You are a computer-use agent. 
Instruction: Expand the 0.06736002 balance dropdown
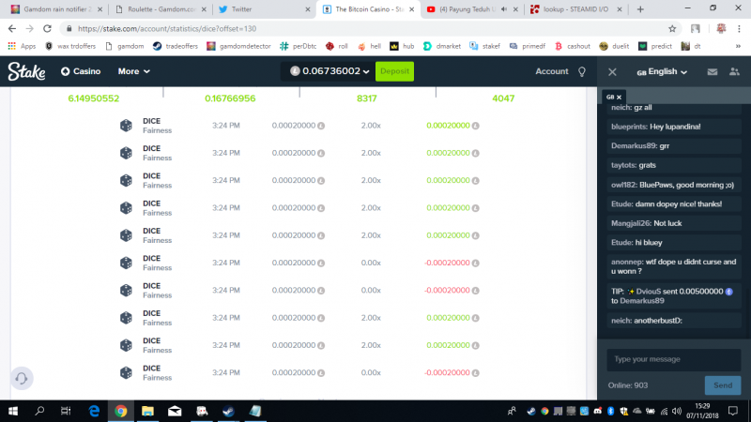[330, 71]
